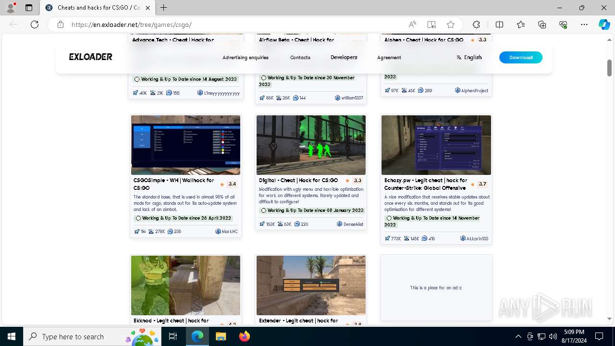
Task: Click the site info lock icon
Action: [x=60, y=25]
